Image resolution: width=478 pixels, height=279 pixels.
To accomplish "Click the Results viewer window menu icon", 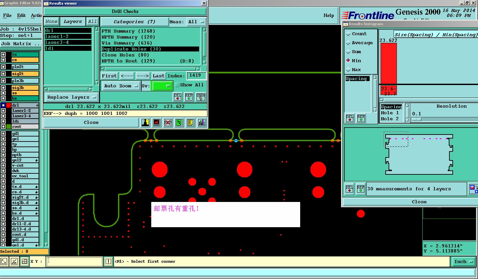I will tap(46, 3).
